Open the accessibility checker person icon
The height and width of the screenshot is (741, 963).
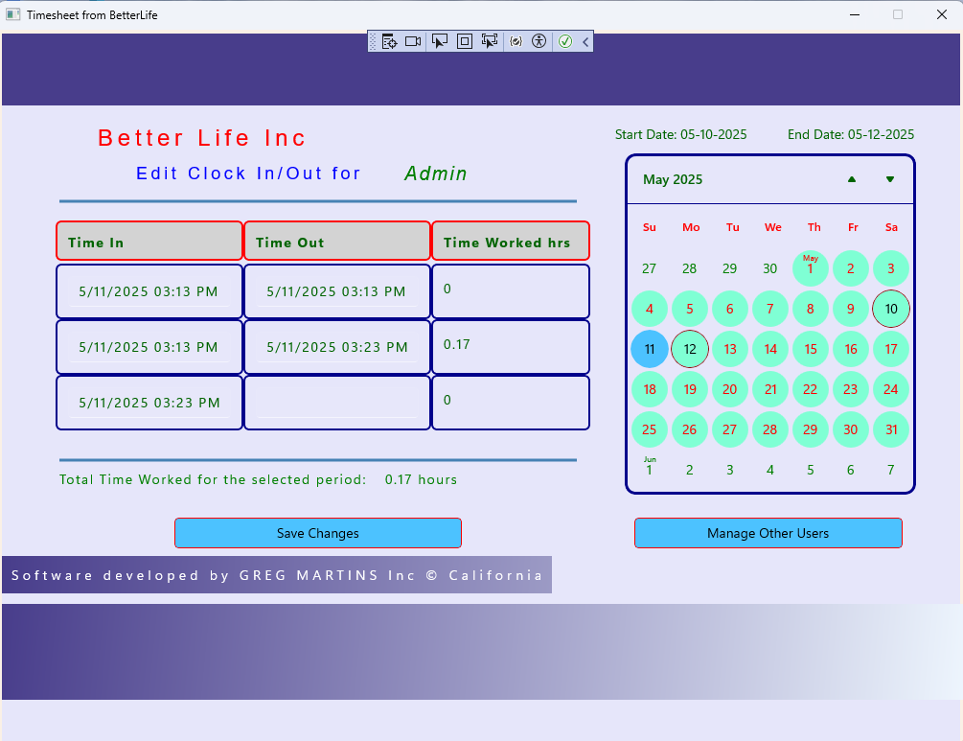point(539,41)
